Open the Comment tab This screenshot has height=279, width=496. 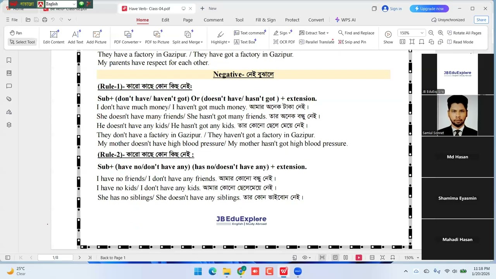214,20
